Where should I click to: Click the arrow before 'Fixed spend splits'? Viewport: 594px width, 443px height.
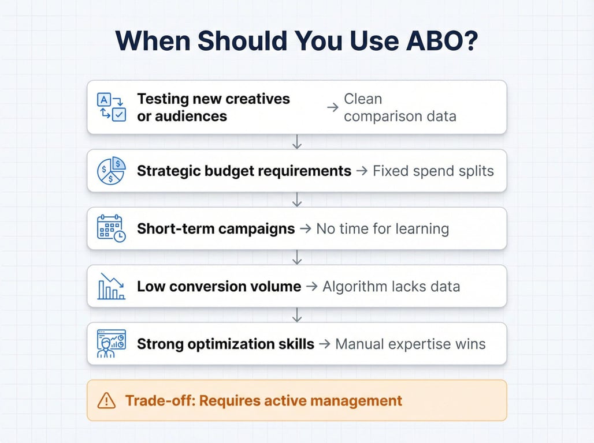point(362,171)
